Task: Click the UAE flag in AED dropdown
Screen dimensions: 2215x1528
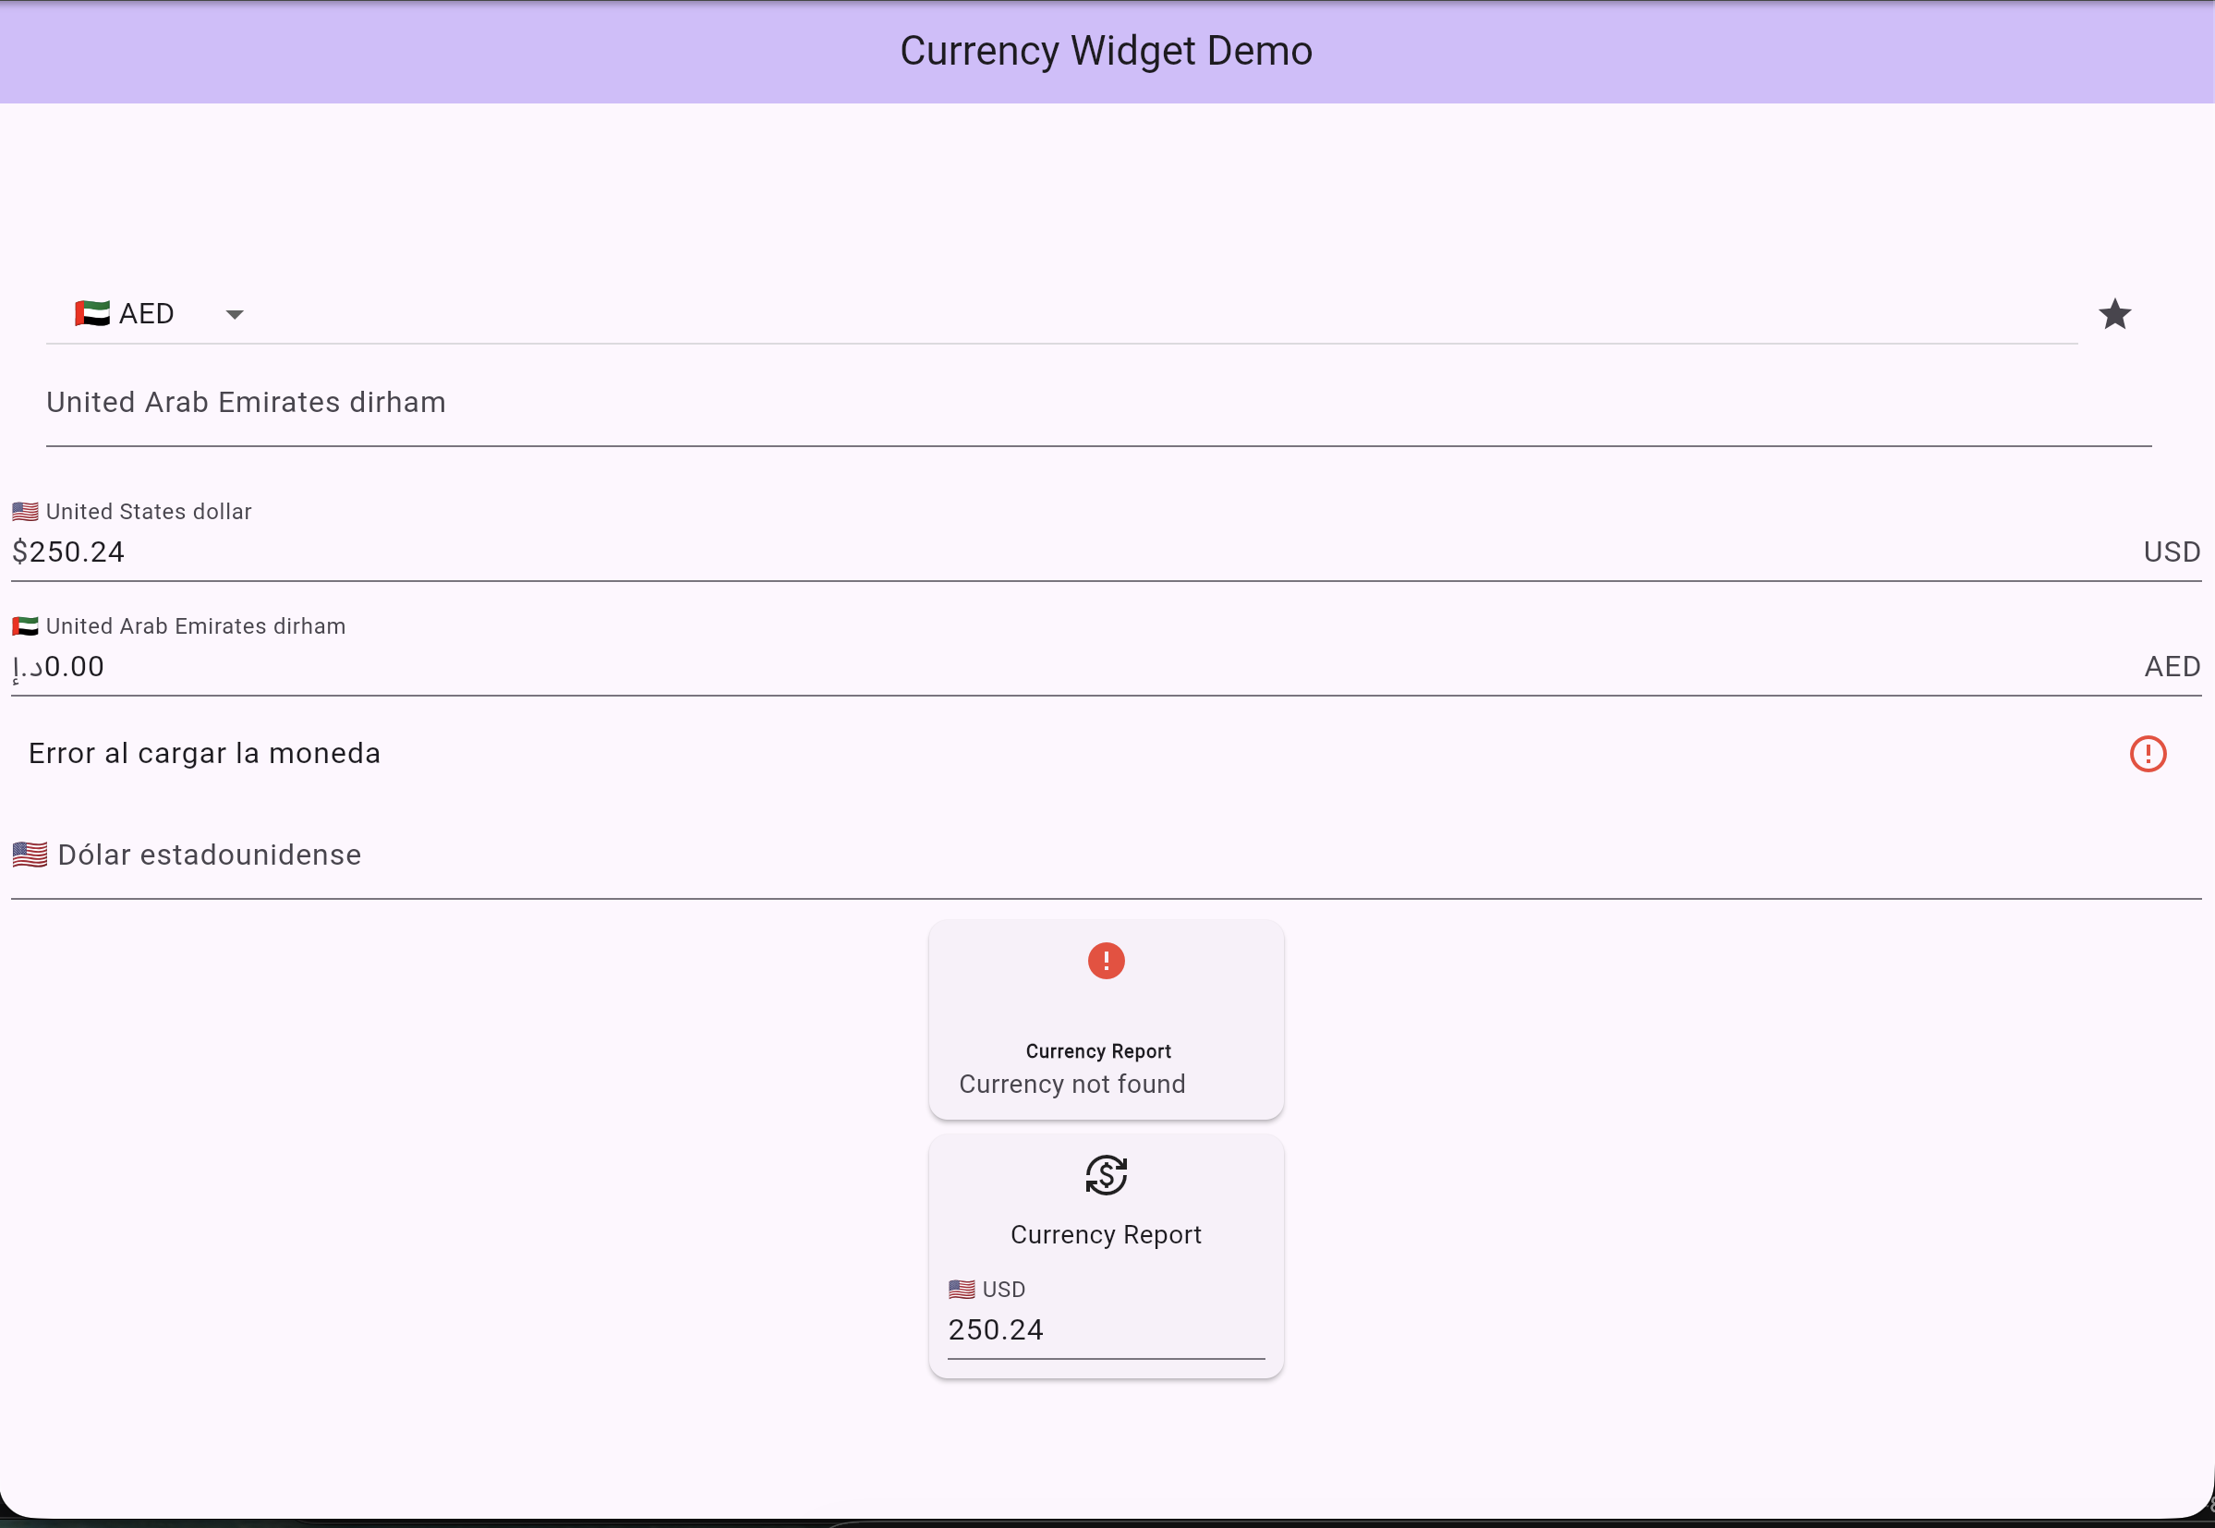Action: point(91,313)
